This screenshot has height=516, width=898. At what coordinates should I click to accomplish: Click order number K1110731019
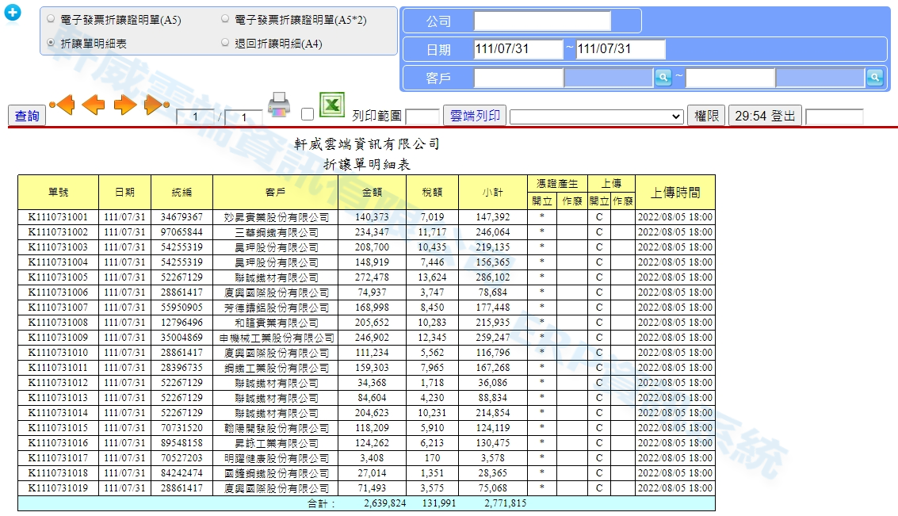tap(59, 488)
